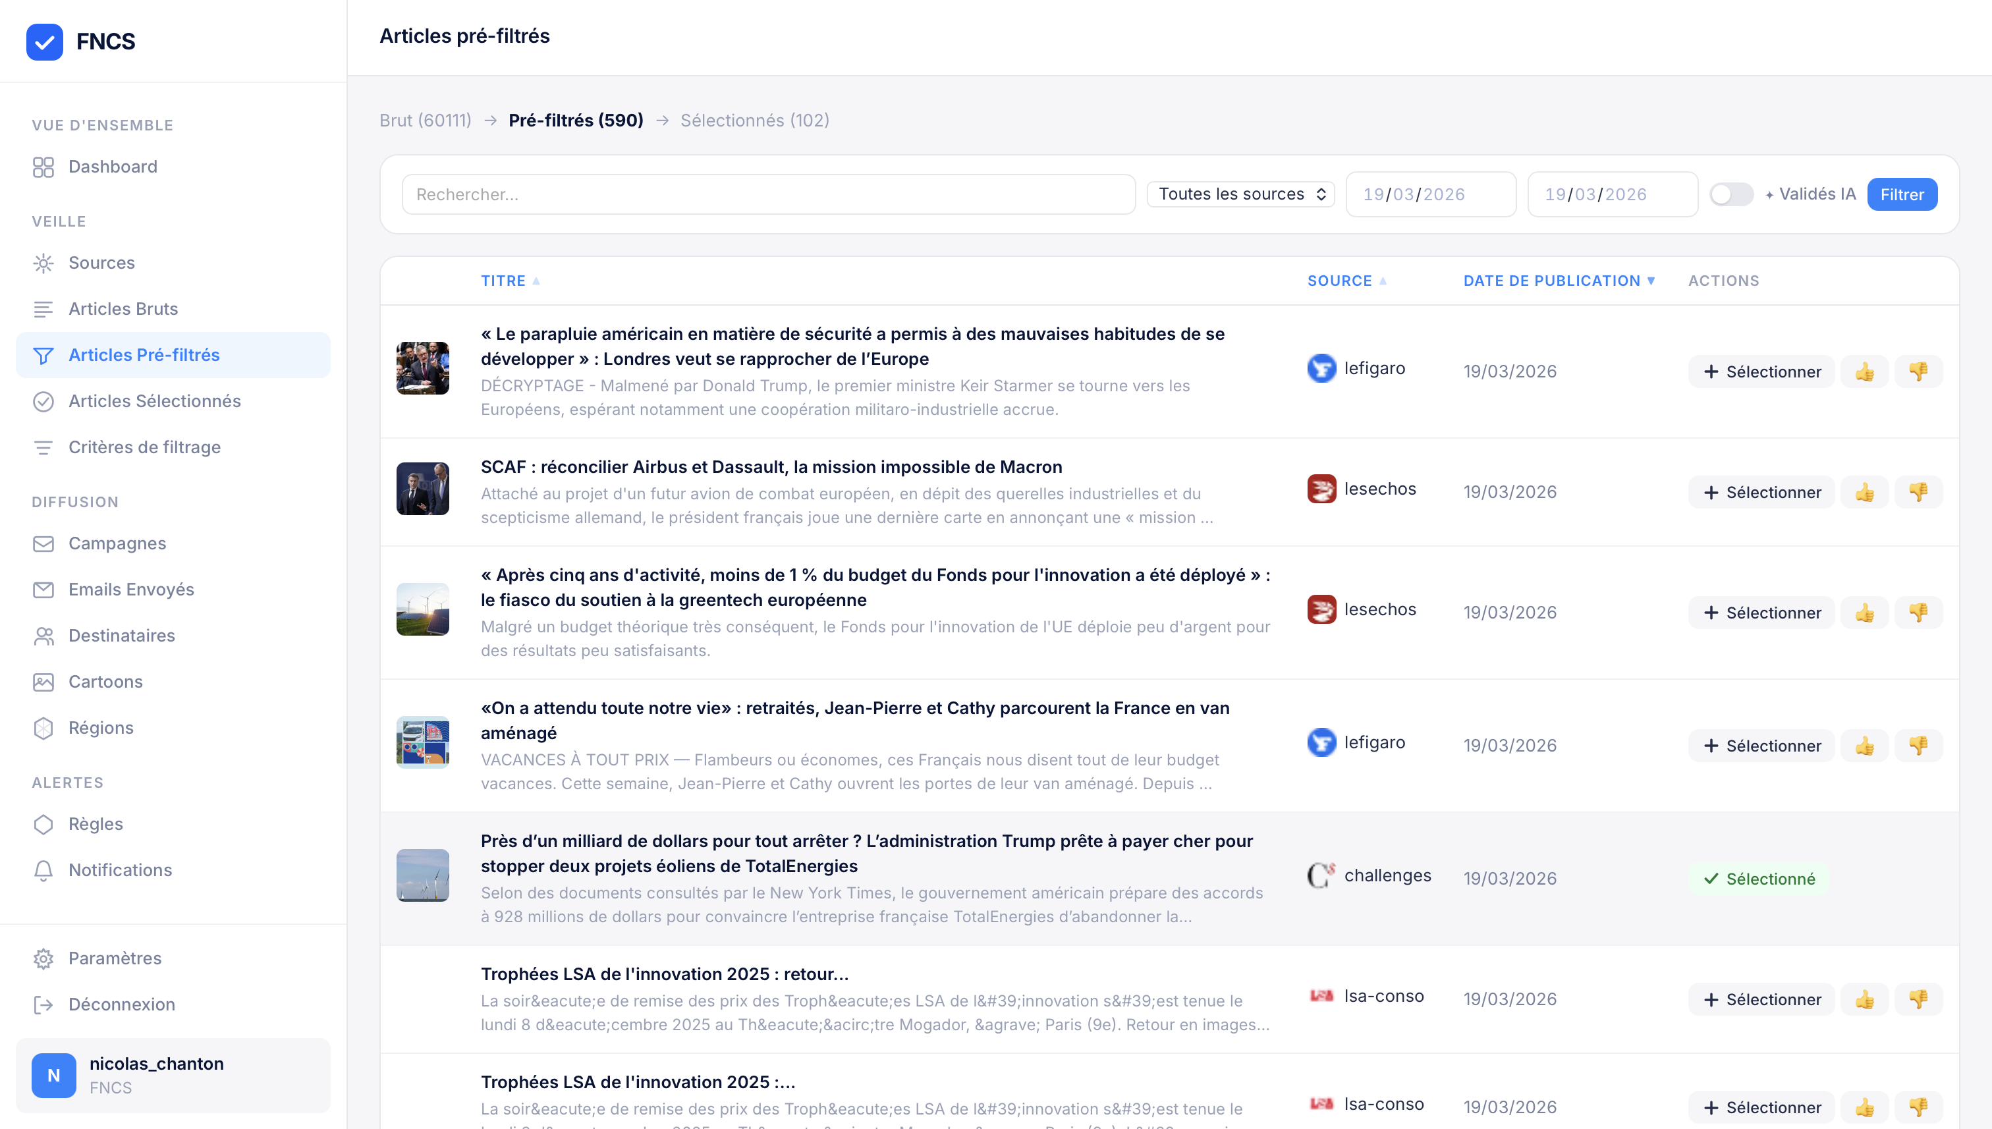
Task: Give thumbs up to the Le Figaro article
Action: tap(1865, 372)
